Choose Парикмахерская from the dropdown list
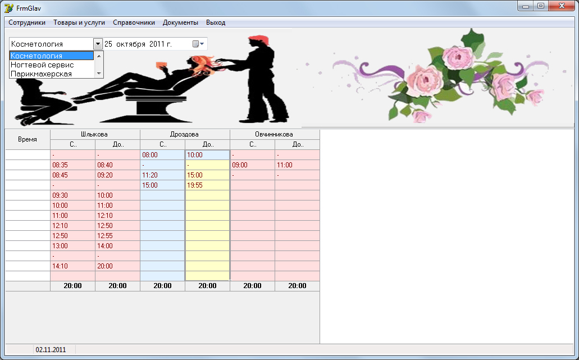579x360 pixels. pos(51,74)
